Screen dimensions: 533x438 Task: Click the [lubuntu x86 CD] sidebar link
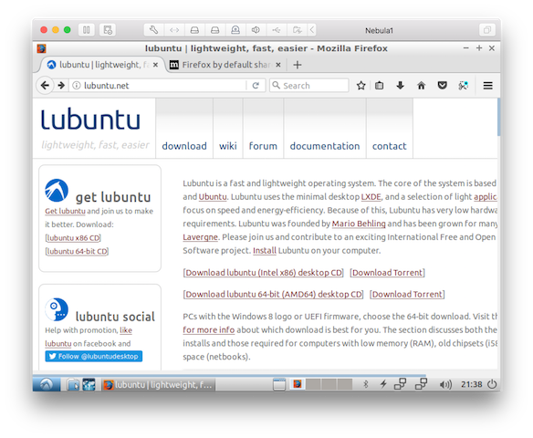coord(73,238)
